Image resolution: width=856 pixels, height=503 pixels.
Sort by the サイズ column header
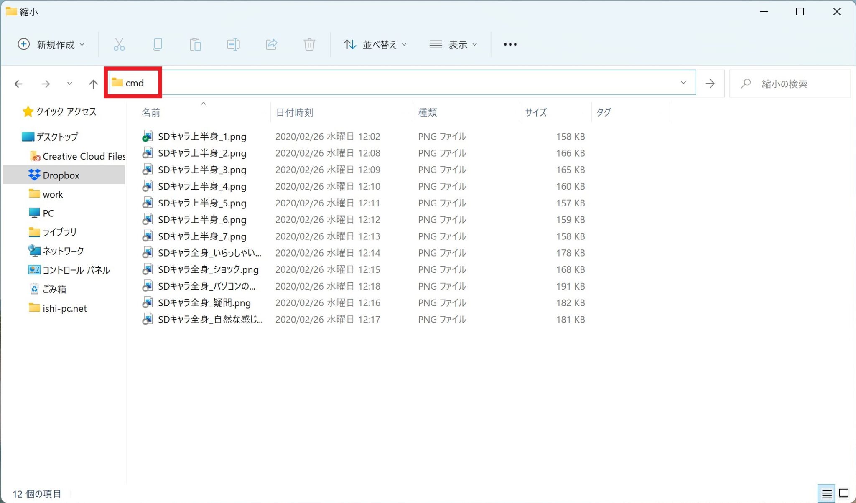click(536, 112)
